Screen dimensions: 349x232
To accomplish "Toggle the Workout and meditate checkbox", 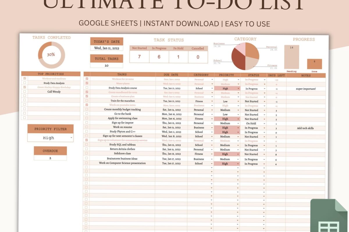I will 25,78.
